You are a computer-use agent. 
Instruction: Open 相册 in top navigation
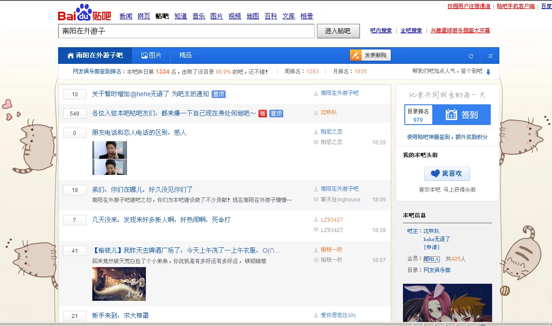307,16
